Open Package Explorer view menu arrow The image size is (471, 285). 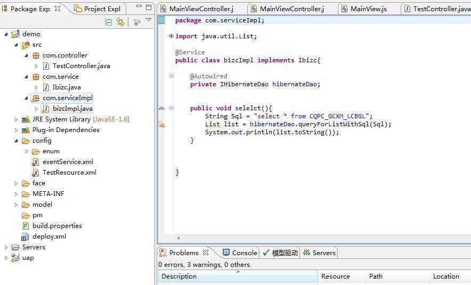click(x=149, y=20)
